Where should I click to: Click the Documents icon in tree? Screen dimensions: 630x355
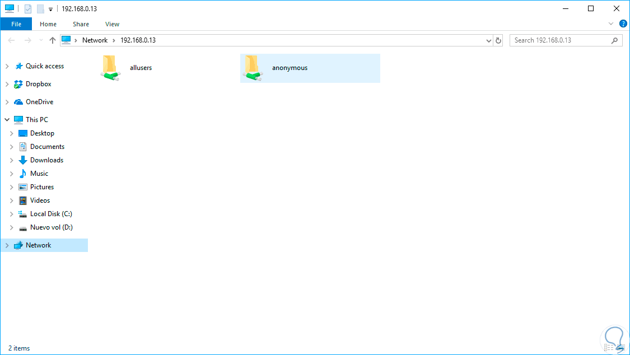[23, 147]
